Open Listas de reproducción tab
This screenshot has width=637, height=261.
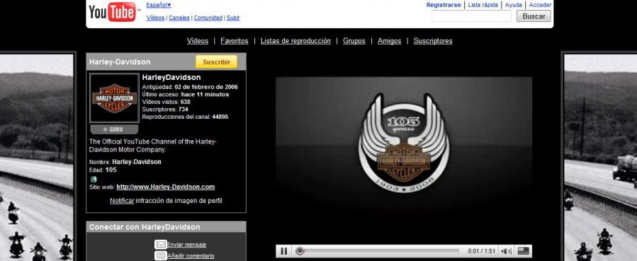[295, 41]
